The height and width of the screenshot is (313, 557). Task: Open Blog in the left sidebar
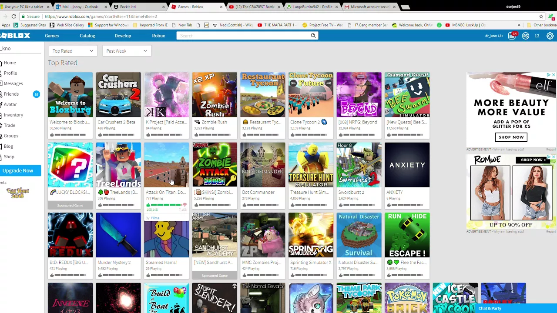tap(8, 146)
